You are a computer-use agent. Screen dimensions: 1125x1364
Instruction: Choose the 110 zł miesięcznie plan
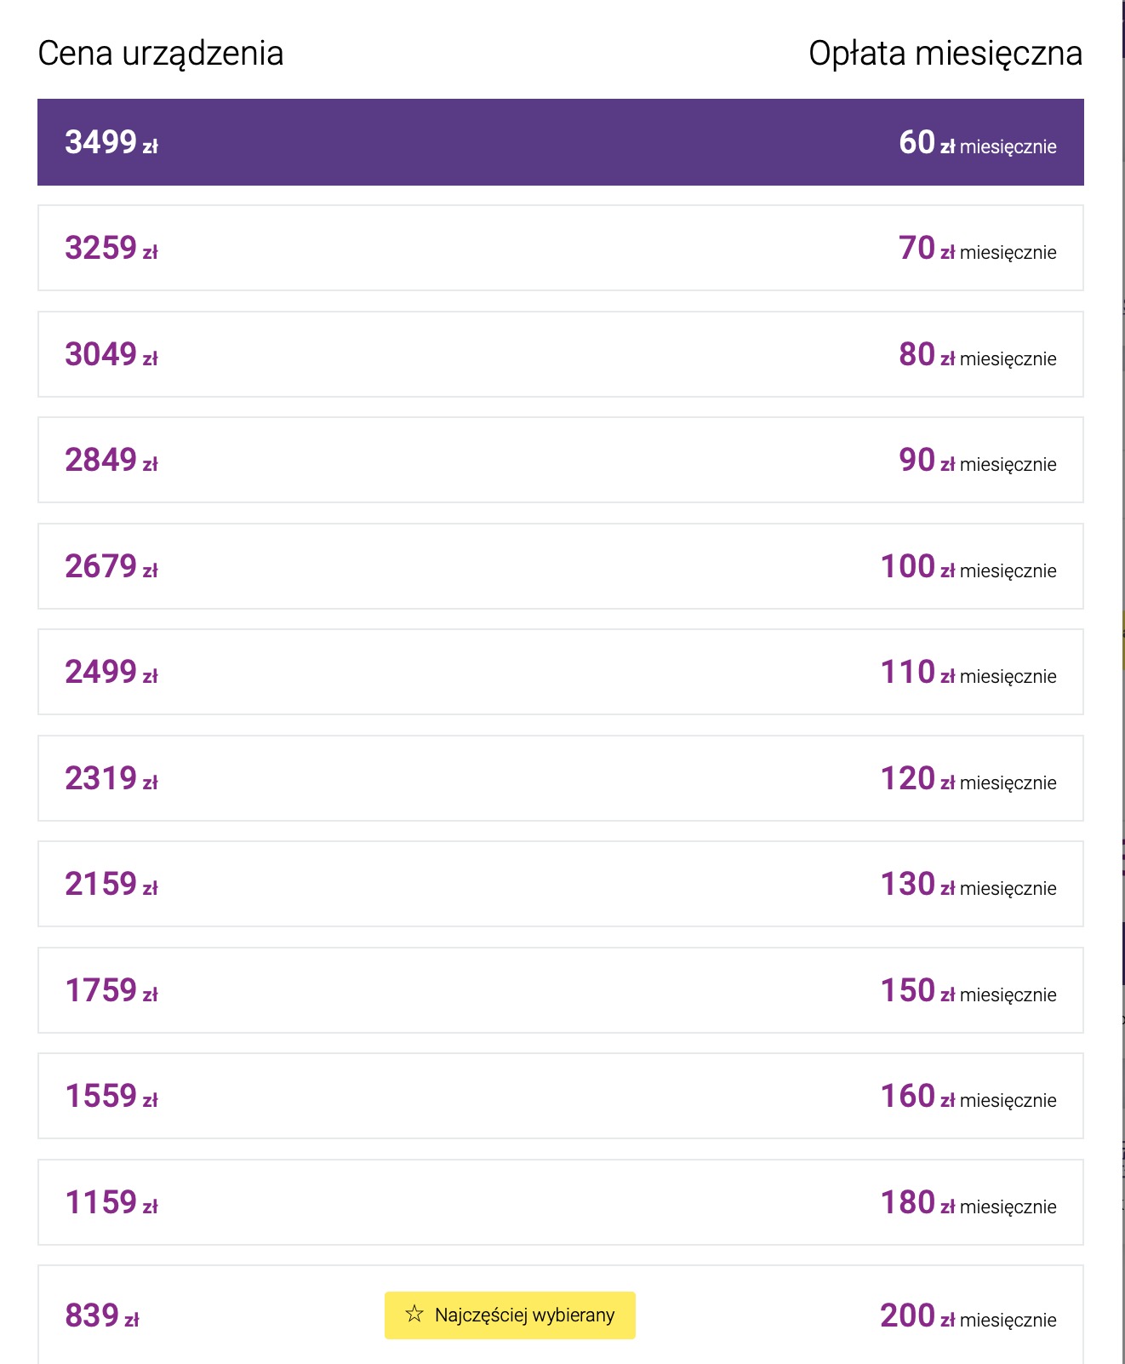[560, 672]
